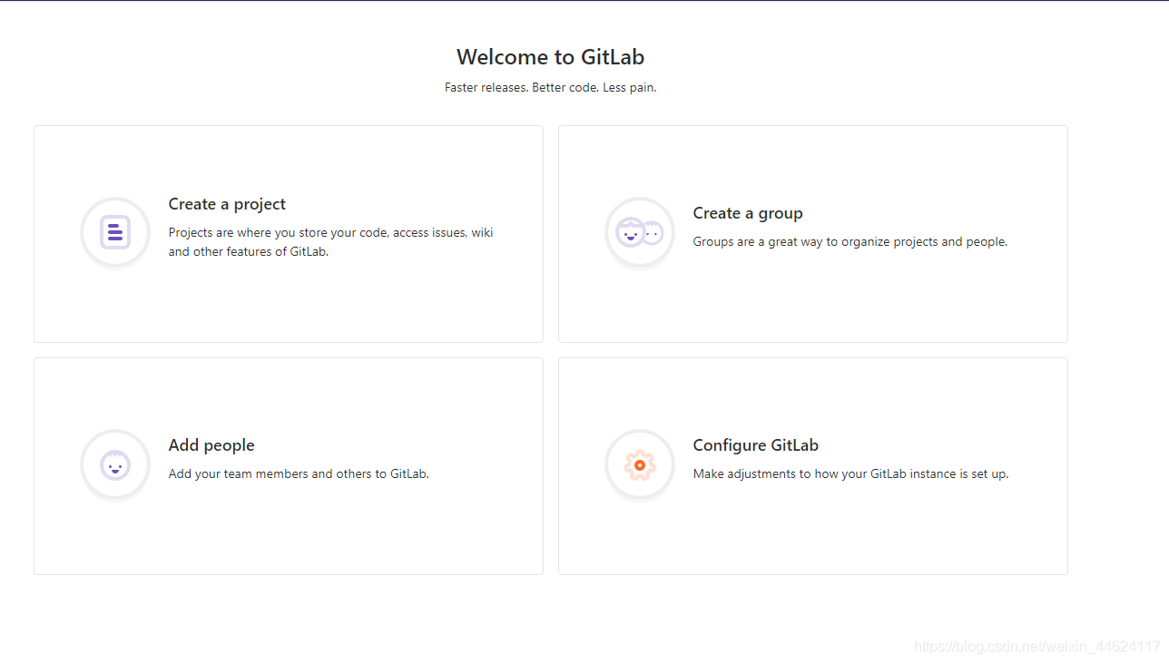
Task: Click the "Faster releases. Better code." tagline
Action: point(522,88)
